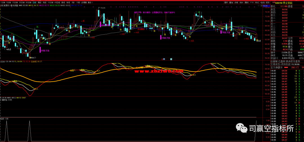
Task: Open the 统计 statistics button
Action: (242, 3)
